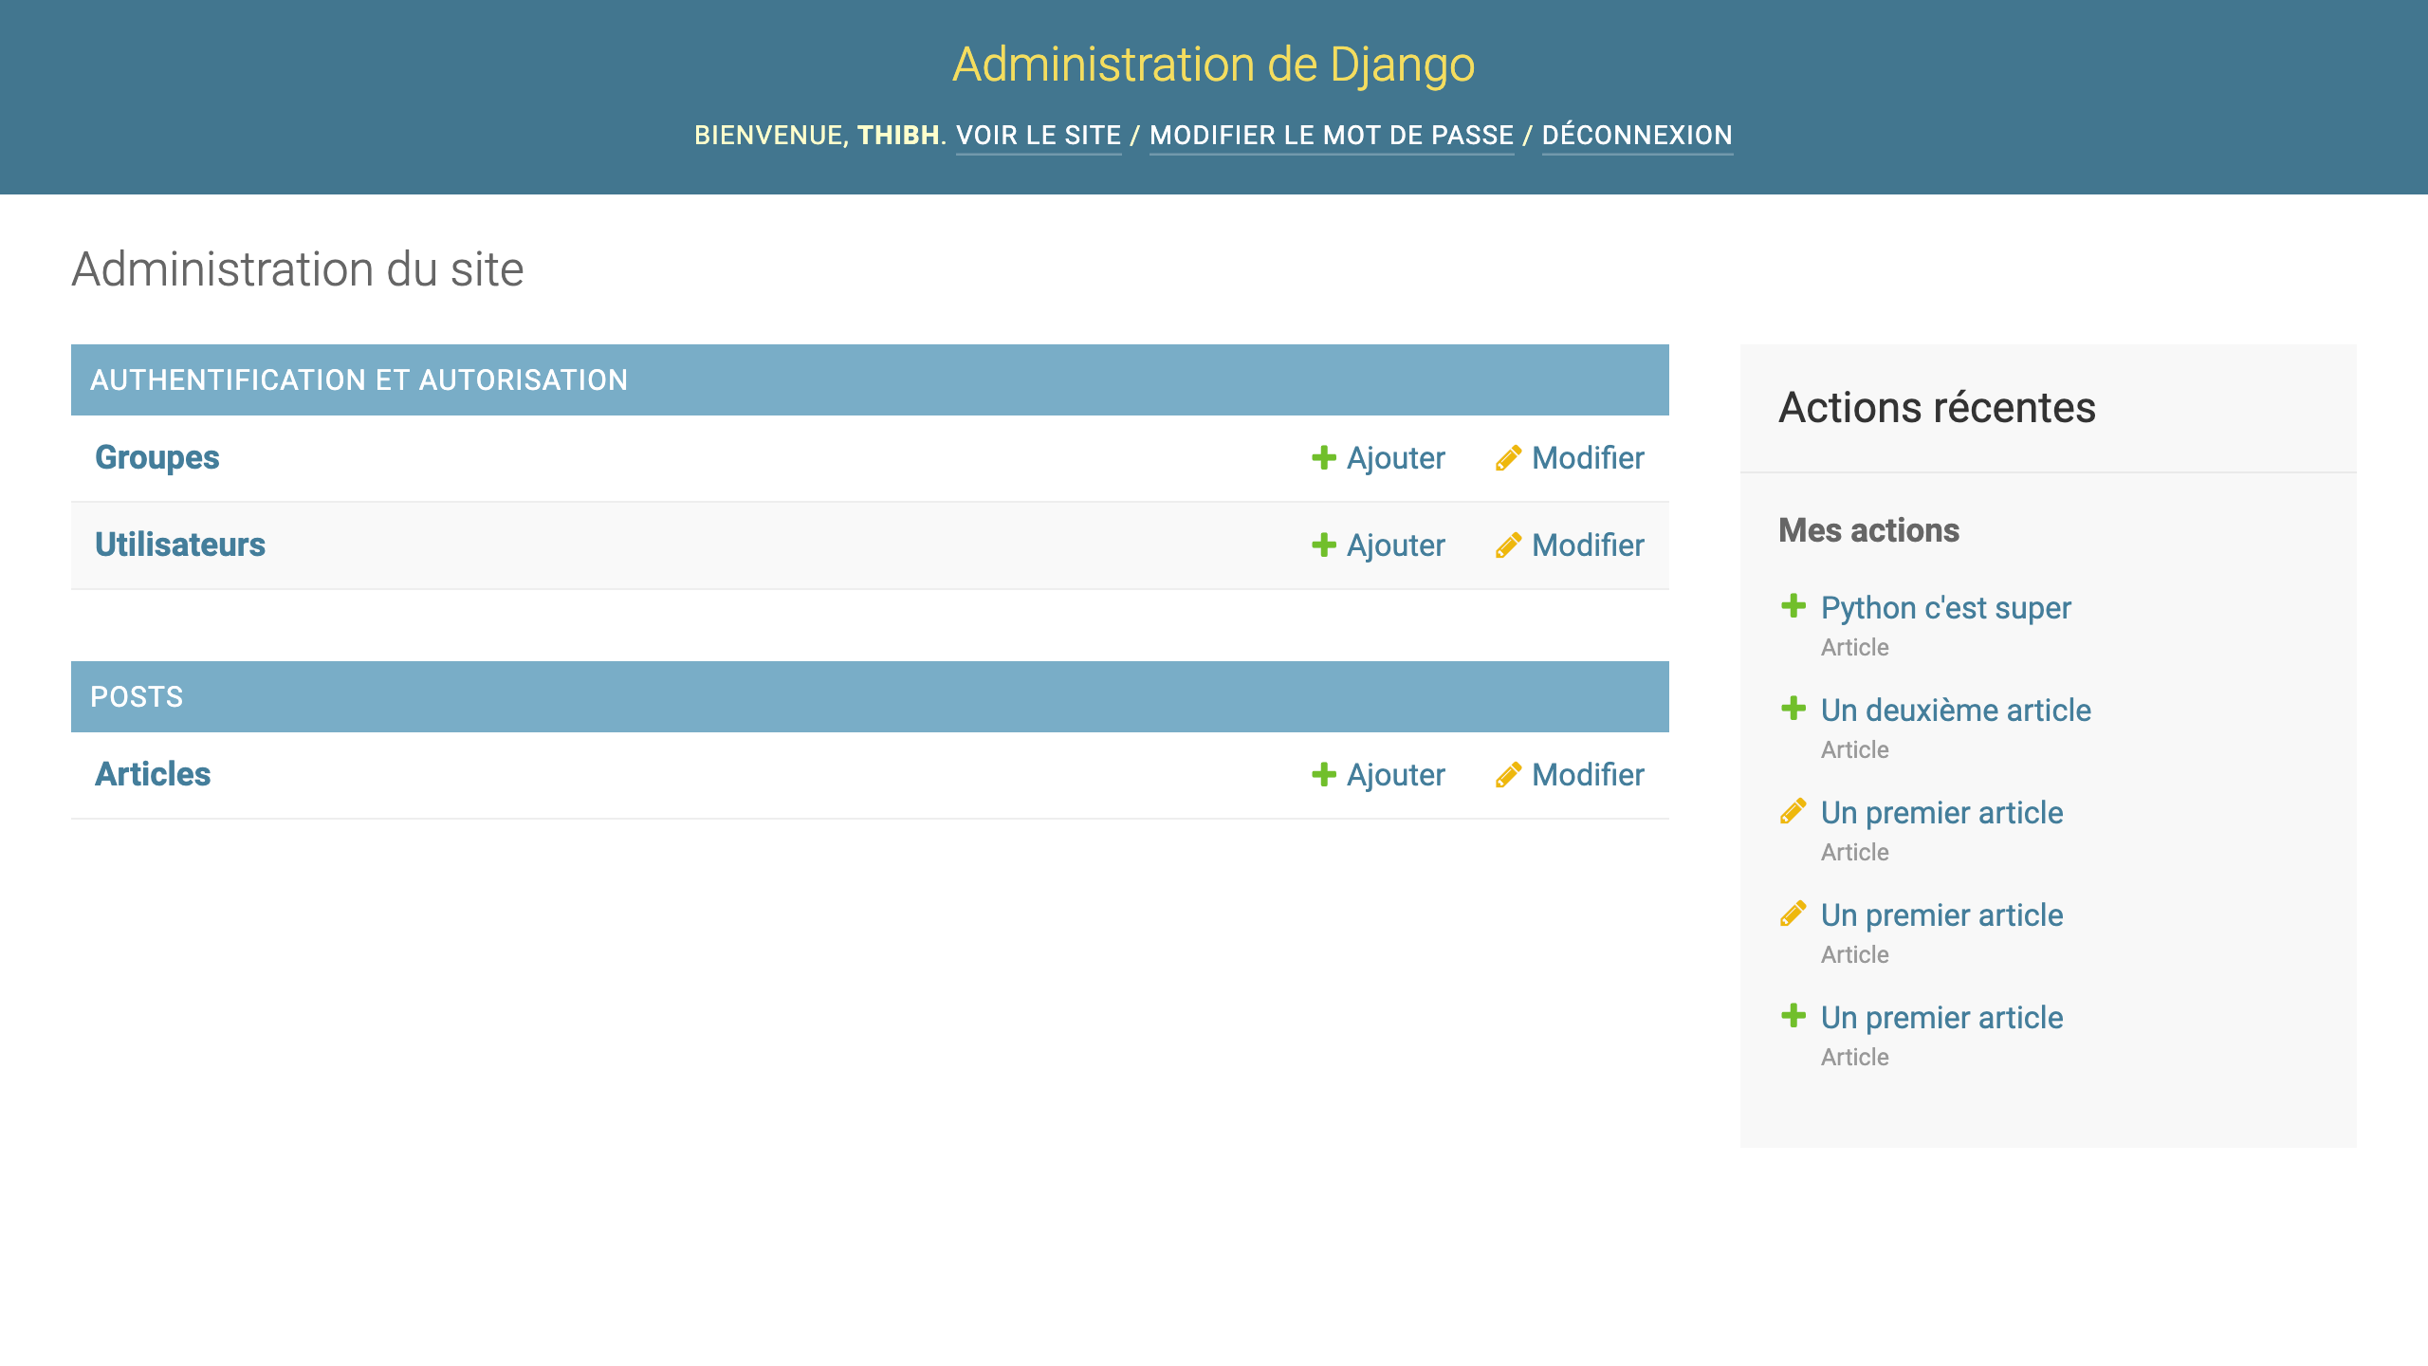Click the pencil icon in Utilisateurs row
Screen dimensions: 2428x1366
[x=1508, y=545]
